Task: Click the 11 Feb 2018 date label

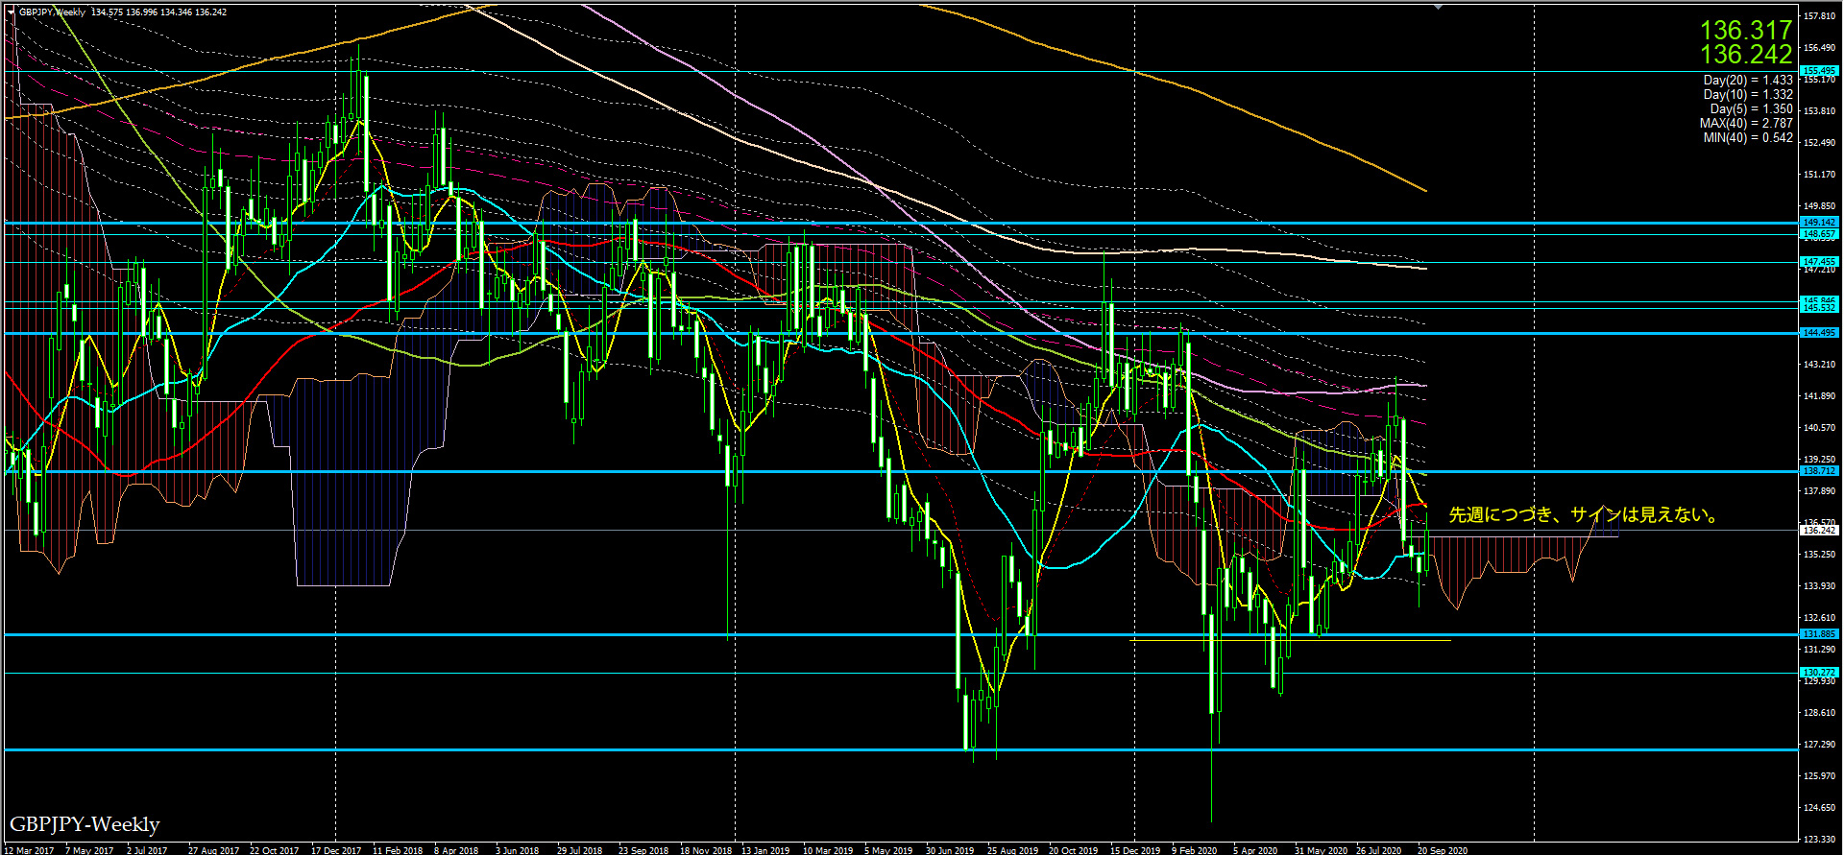Action: point(398,850)
